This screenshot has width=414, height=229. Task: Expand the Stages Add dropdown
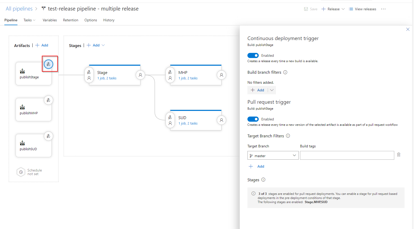tap(103, 45)
